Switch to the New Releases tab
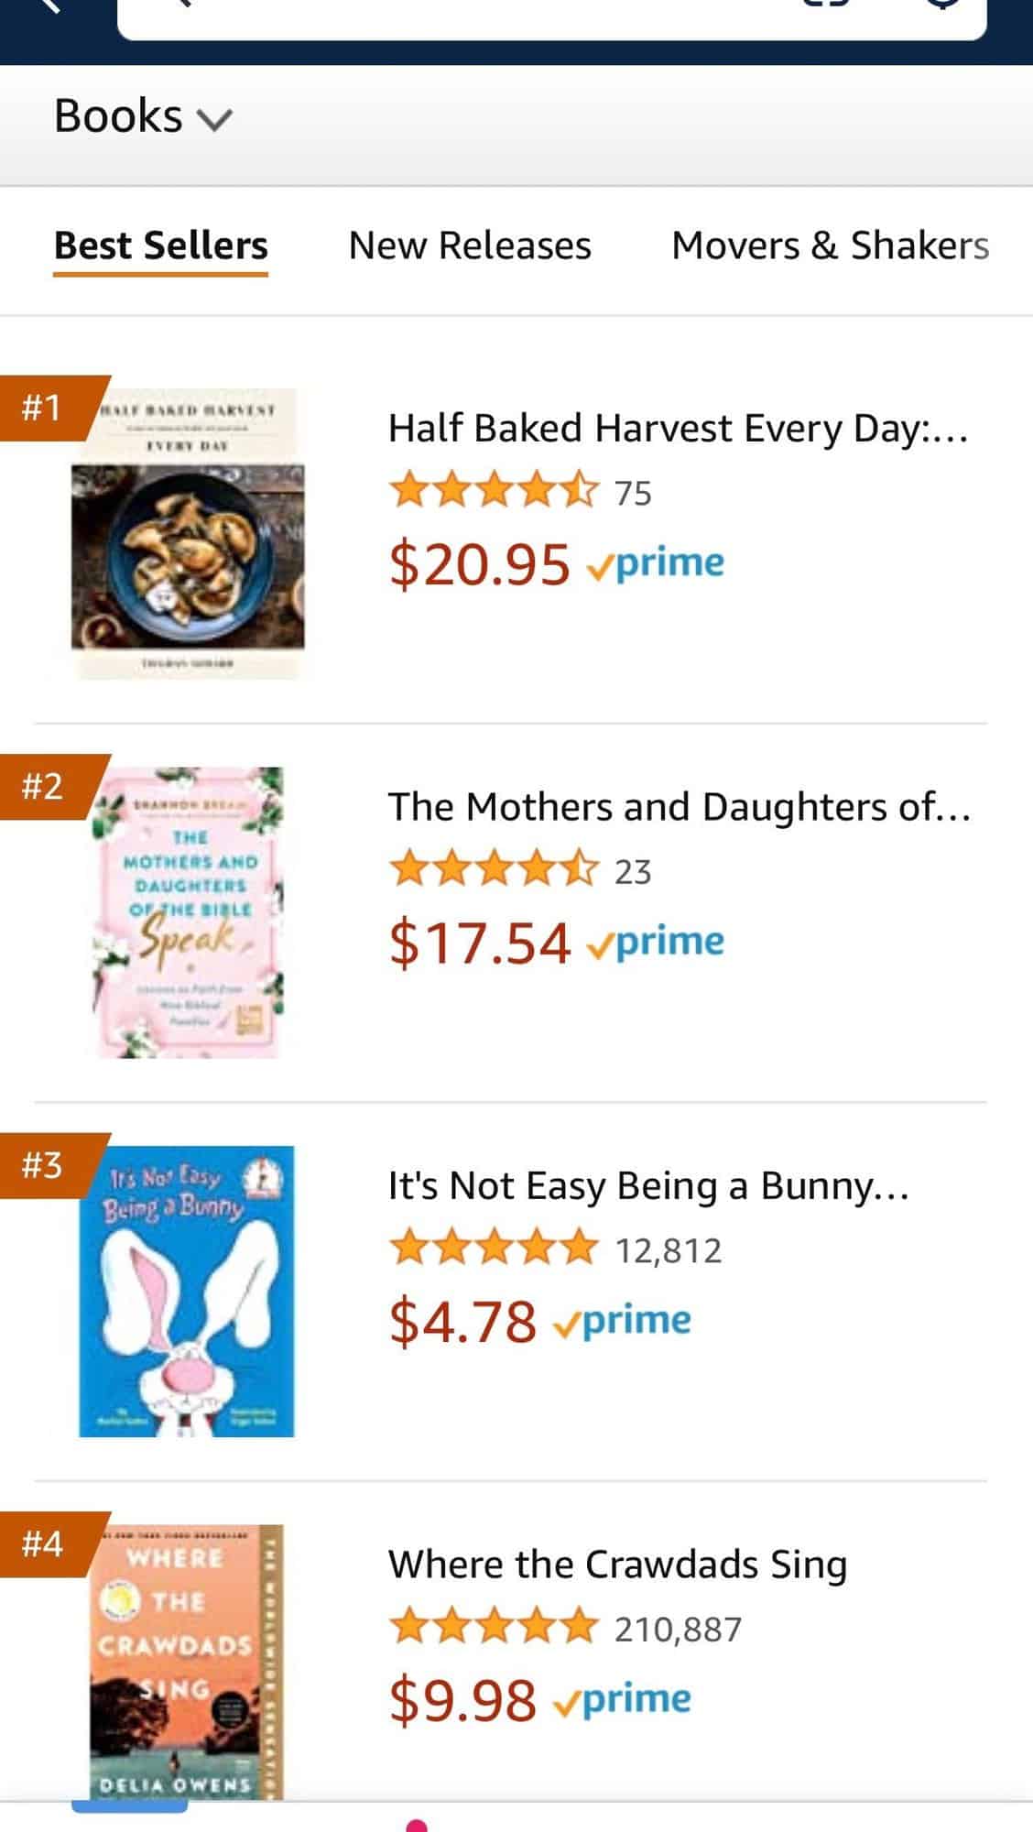 469,245
